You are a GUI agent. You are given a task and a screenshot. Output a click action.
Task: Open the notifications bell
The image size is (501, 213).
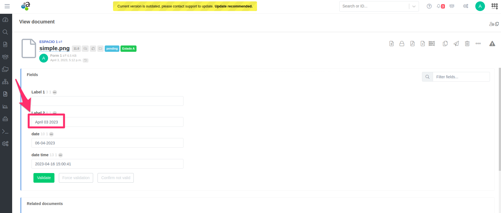439,6
